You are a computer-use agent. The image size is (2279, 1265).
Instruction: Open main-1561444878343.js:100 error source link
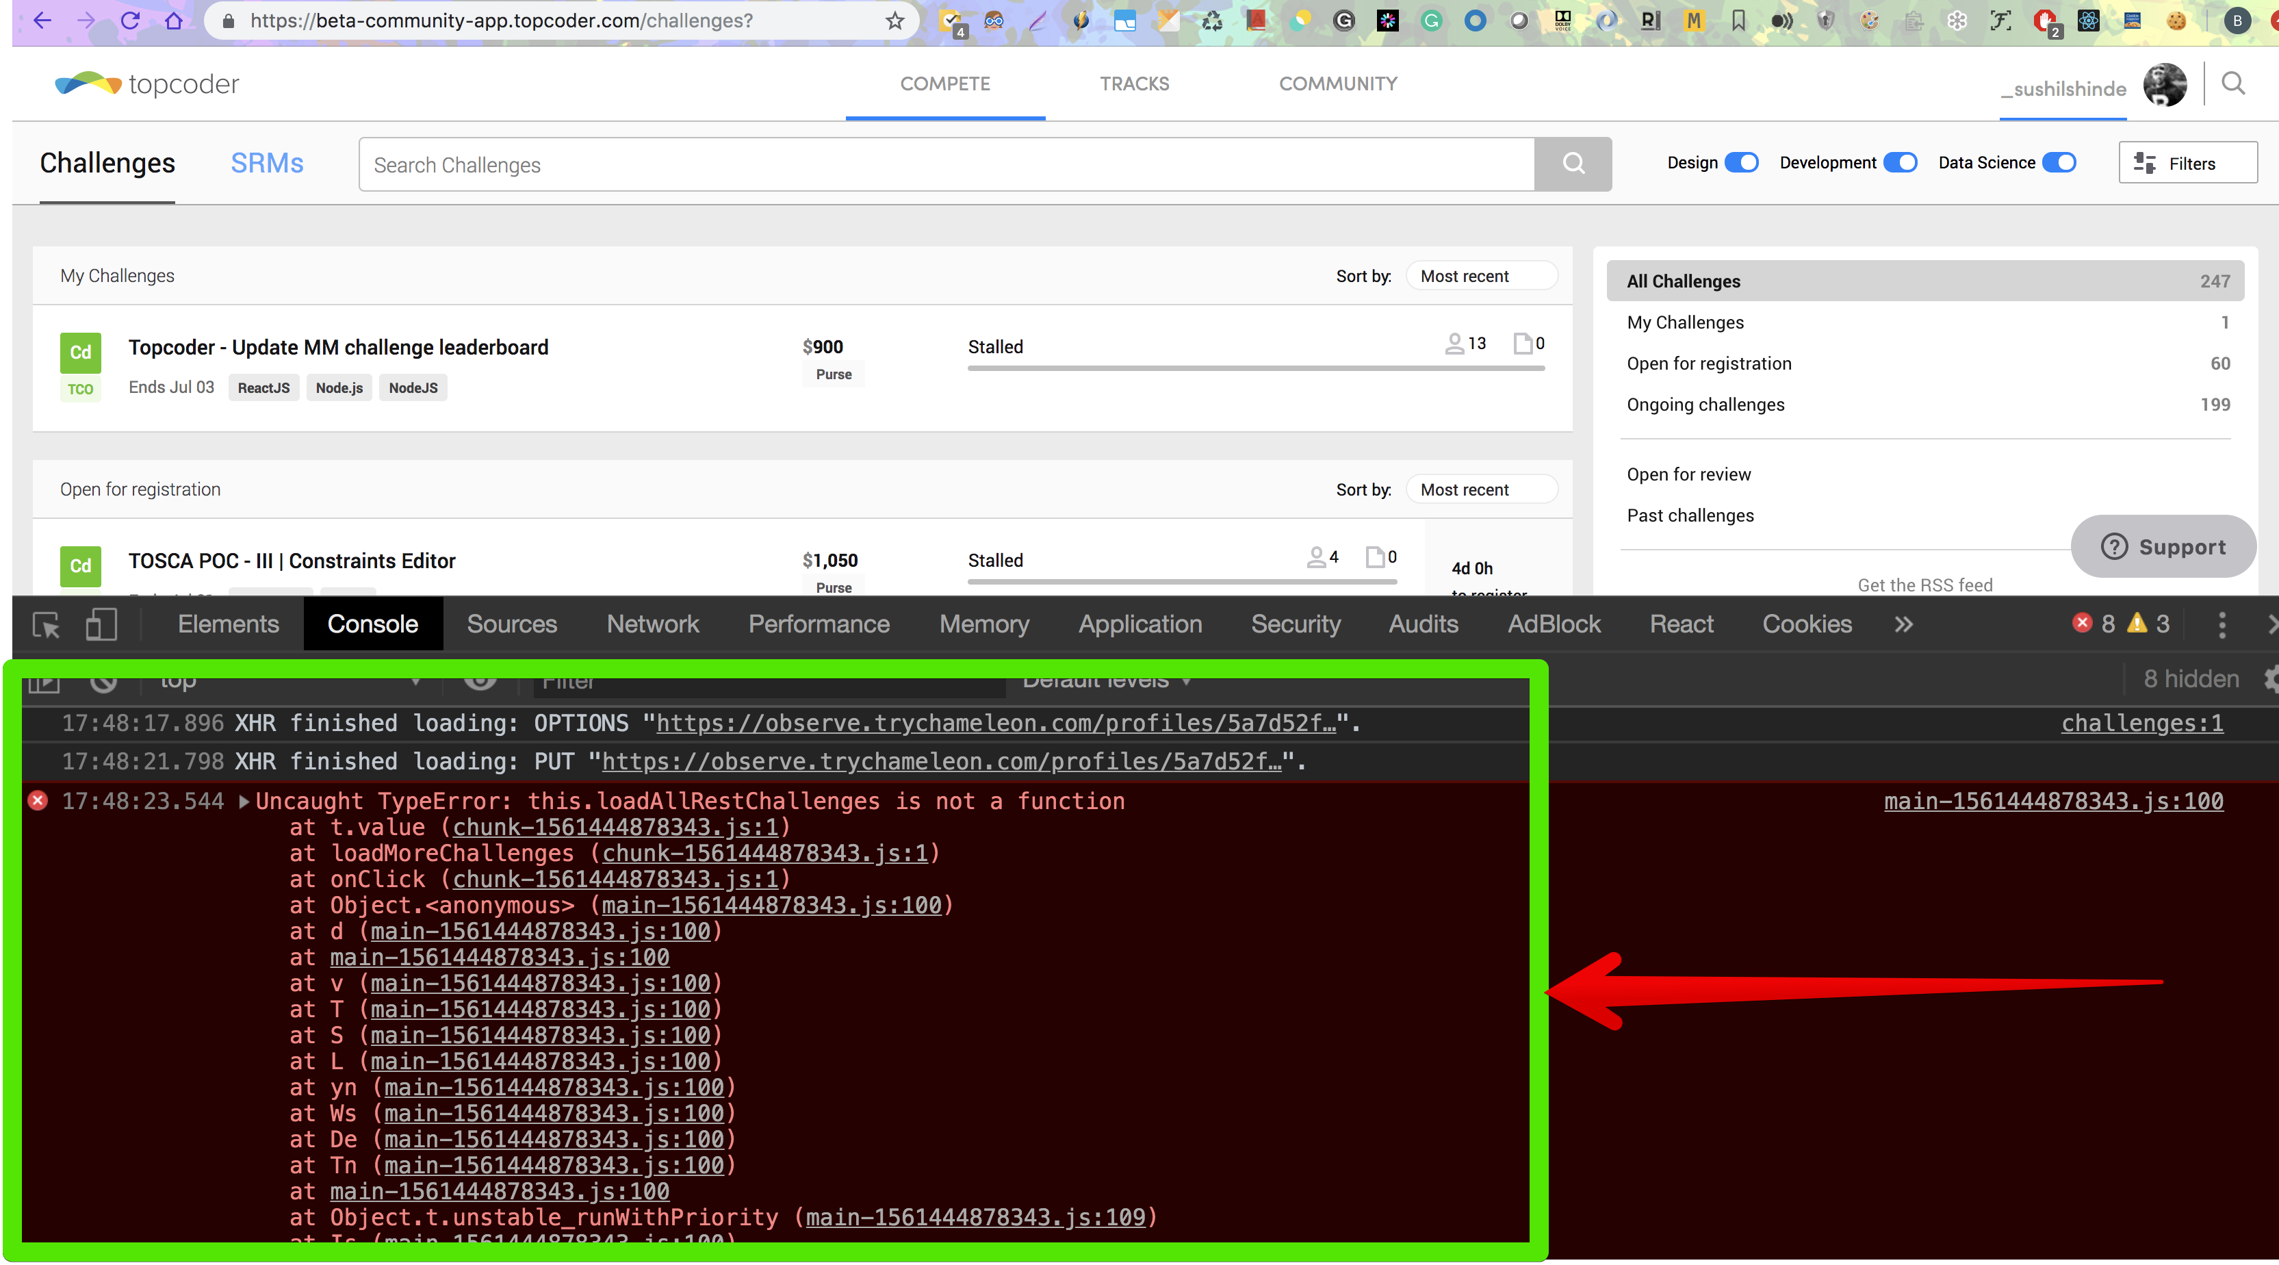[2053, 802]
